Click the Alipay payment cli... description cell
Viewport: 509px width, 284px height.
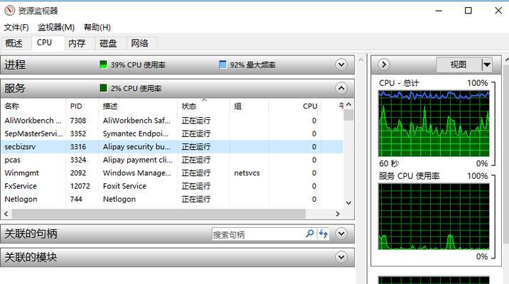pyautogui.click(x=138, y=160)
